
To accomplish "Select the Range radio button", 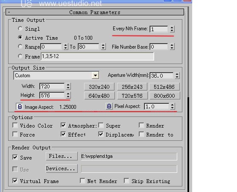I will (x=20, y=47).
